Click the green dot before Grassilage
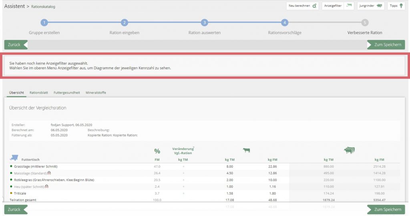 coord(11,166)
